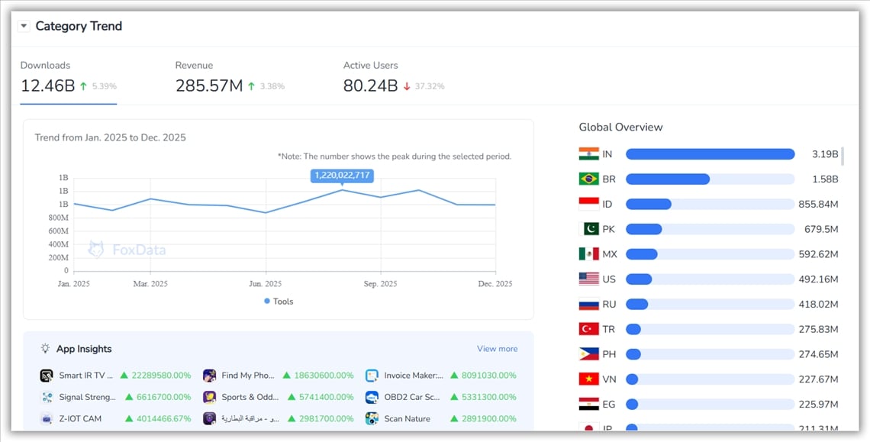Click the Find My Phone app icon
This screenshot has width=870, height=442.
click(209, 376)
